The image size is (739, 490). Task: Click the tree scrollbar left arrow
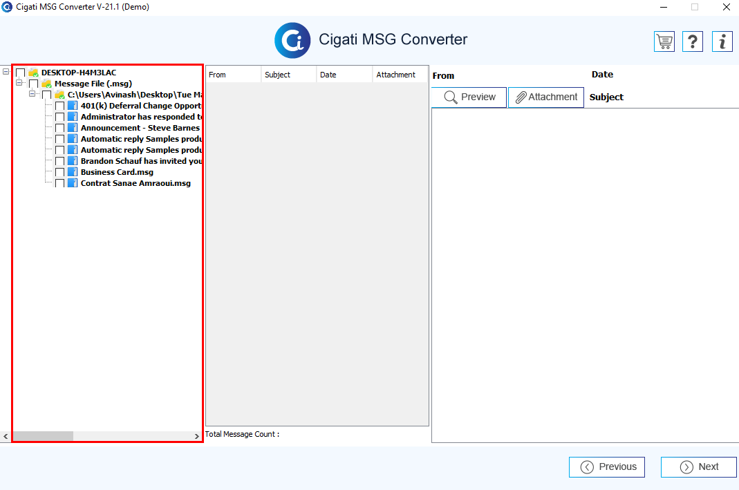pyautogui.click(x=6, y=436)
